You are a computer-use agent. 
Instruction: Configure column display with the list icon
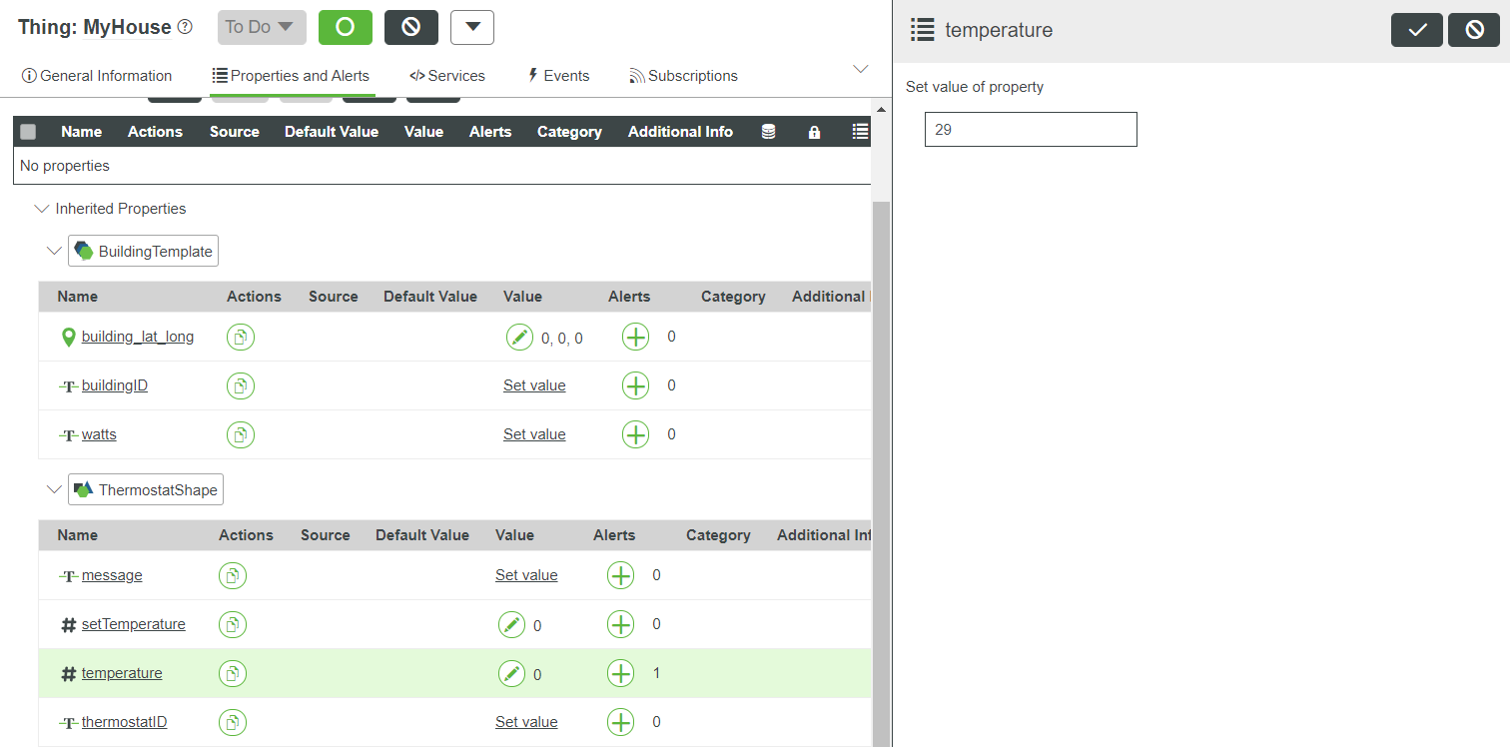(859, 131)
